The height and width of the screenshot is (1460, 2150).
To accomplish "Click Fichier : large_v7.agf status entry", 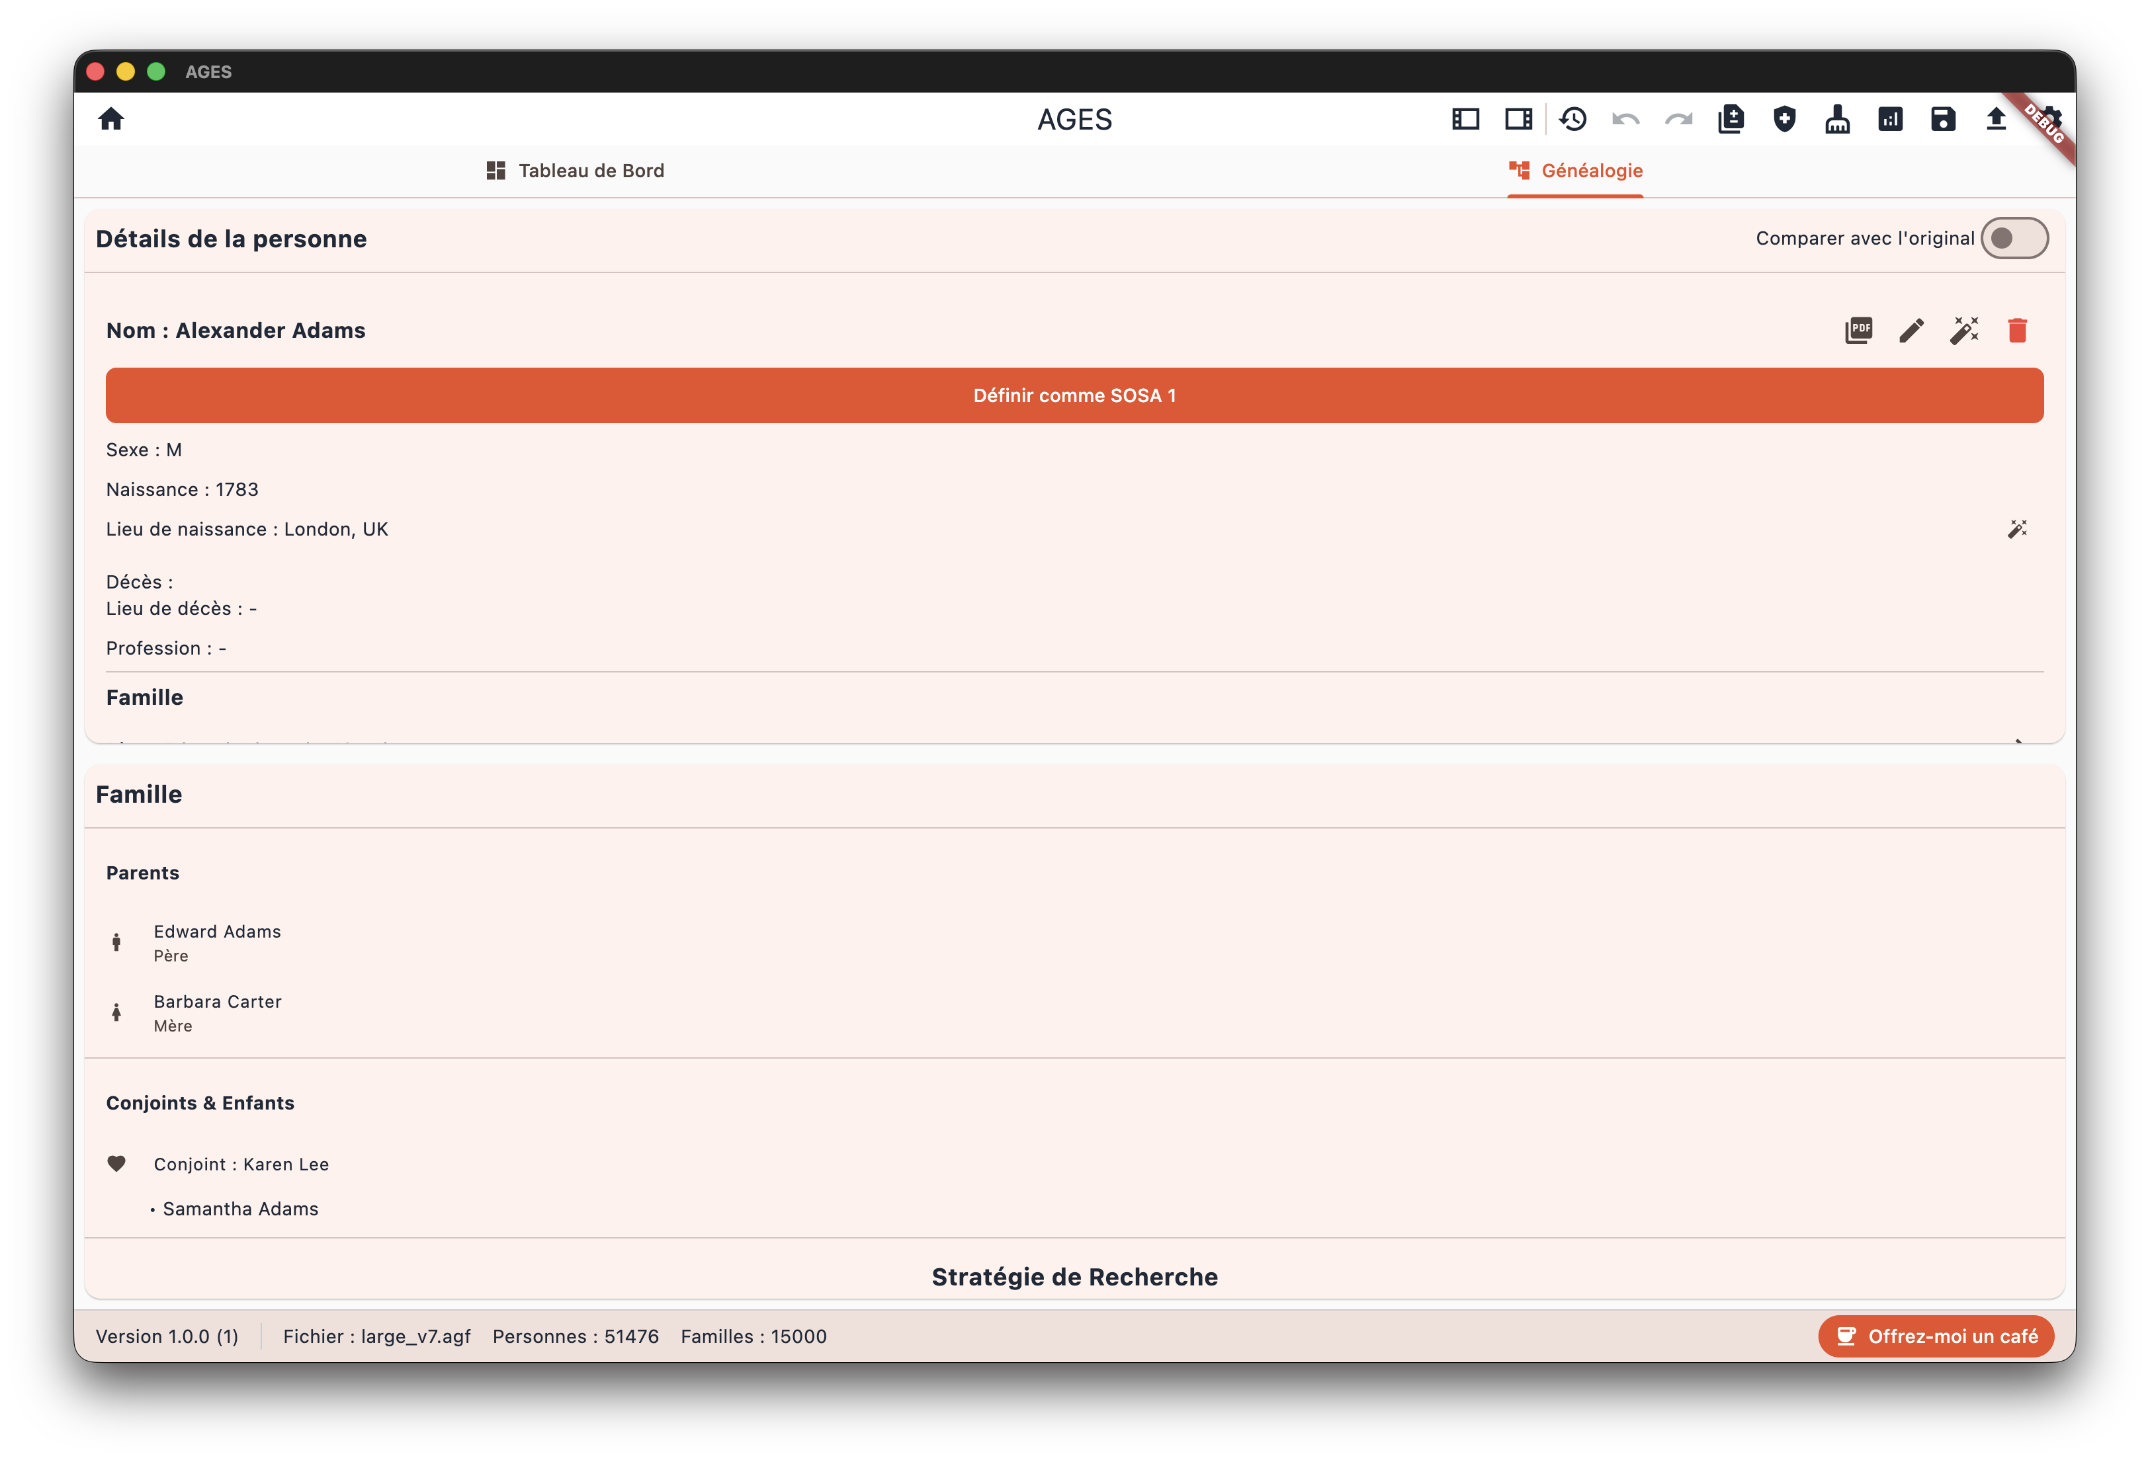I will tap(376, 1336).
